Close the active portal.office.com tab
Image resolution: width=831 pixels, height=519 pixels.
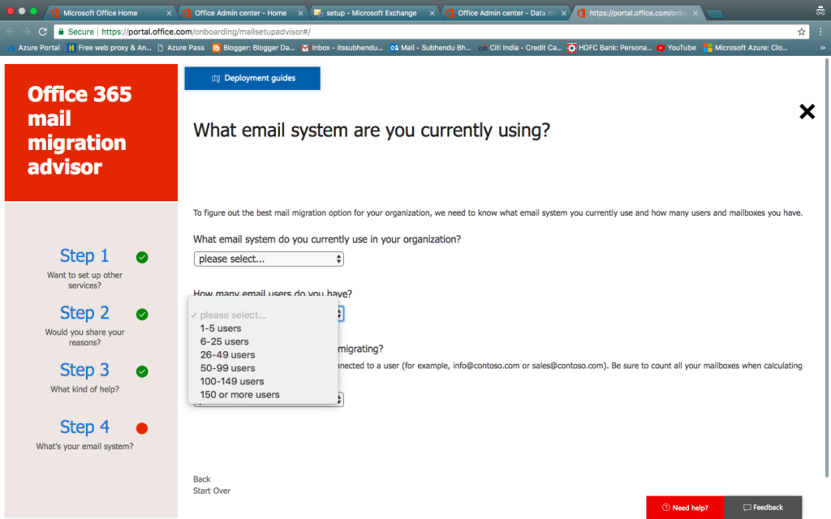point(695,13)
